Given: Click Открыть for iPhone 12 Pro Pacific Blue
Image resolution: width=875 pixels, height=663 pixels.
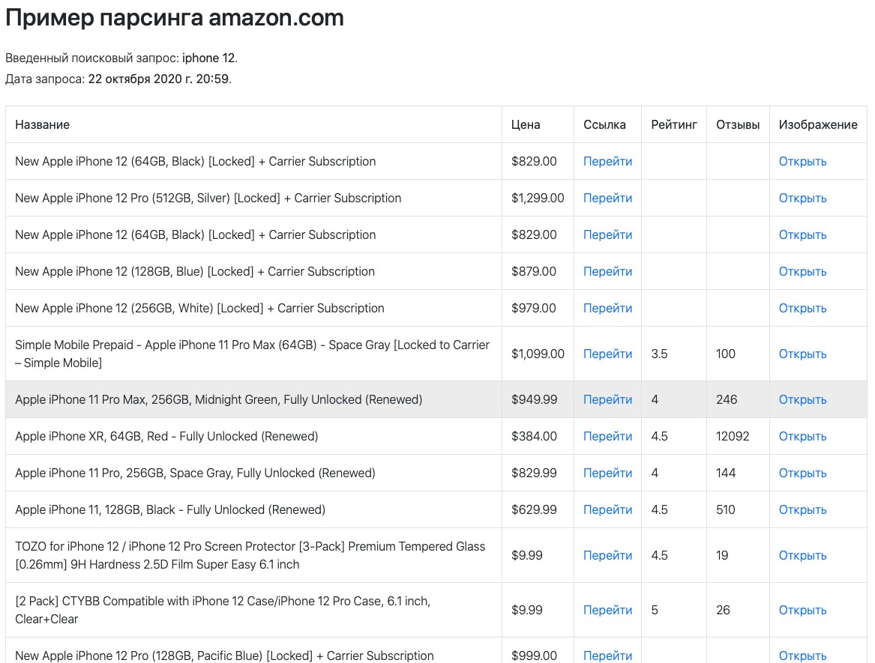Looking at the screenshot, I should 802,656.
